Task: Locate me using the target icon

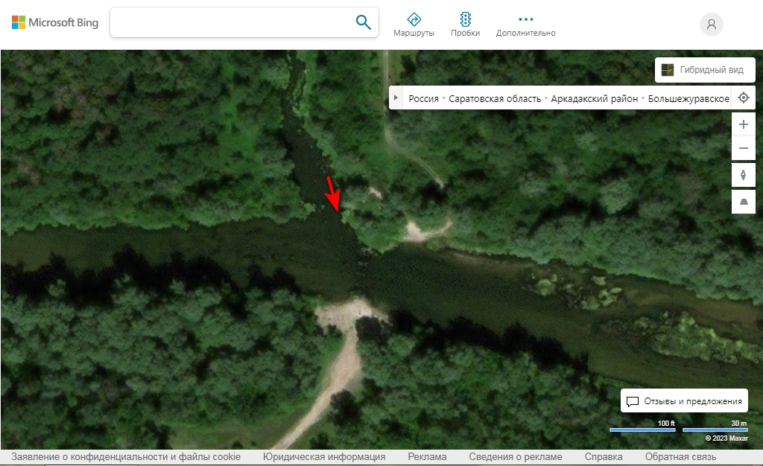Action: (743, 98)
